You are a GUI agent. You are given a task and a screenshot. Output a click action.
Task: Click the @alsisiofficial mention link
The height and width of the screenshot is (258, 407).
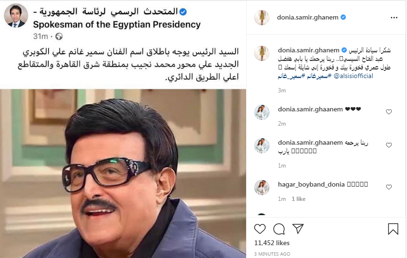[x=353, y=76]
